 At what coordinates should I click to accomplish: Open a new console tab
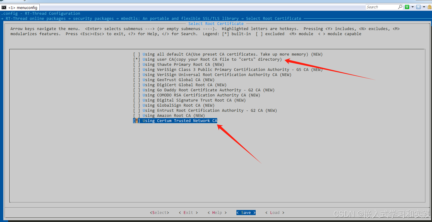[407, 7]
